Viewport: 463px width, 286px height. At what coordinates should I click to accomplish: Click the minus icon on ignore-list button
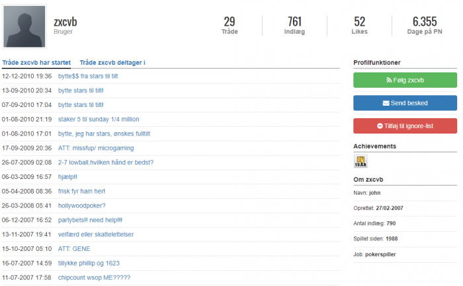coord(380,126)
